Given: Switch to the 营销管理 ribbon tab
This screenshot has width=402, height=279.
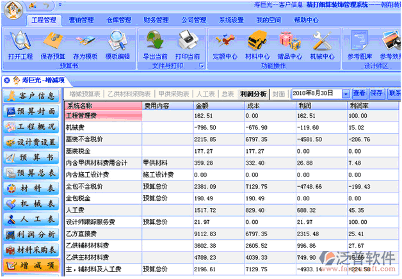Looking at the screenshot, I should coord(82,20).
